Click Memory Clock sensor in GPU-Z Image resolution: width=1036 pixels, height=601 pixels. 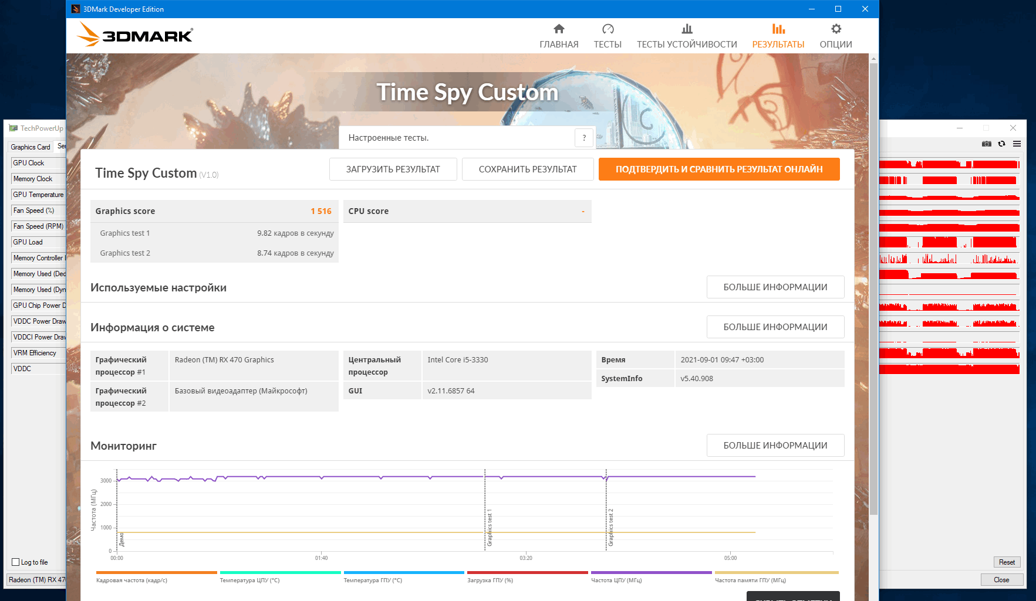tap(38, 179)
